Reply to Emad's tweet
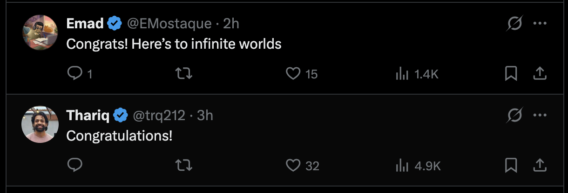This screenshot has height=193, width=568. point(75,73)
